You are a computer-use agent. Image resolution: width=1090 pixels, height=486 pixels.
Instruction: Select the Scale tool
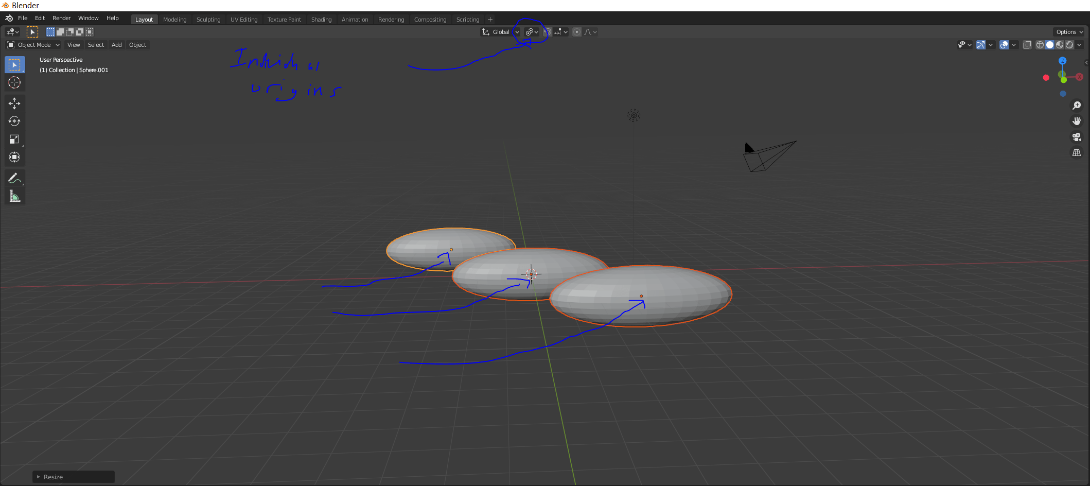(x=14, y=139)
